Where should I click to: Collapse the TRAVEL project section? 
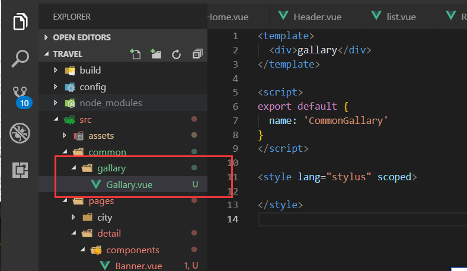tap(46, 54)
